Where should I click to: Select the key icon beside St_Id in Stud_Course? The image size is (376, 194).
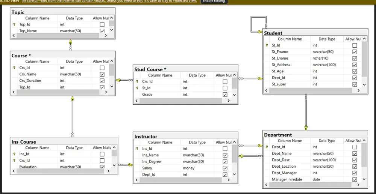pos(137,88)
